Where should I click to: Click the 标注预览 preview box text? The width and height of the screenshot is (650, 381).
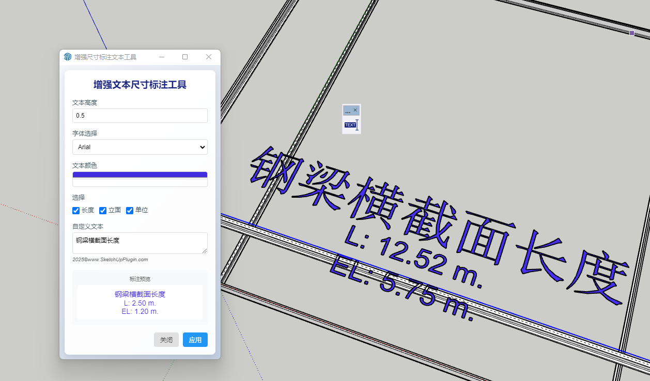click(140, 303)
